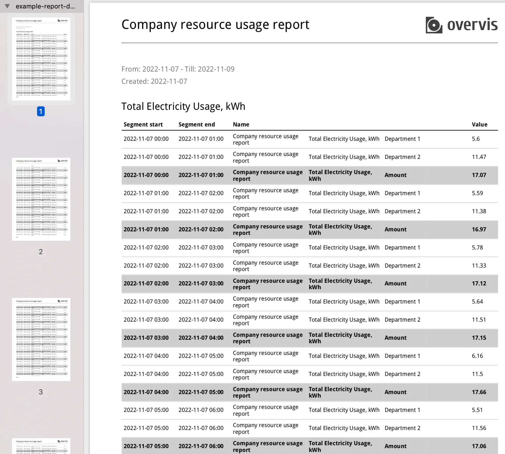
Task: Click bold segment end '2022-11-07 05:00' in 17.66 row
Action: click(201, 392)
